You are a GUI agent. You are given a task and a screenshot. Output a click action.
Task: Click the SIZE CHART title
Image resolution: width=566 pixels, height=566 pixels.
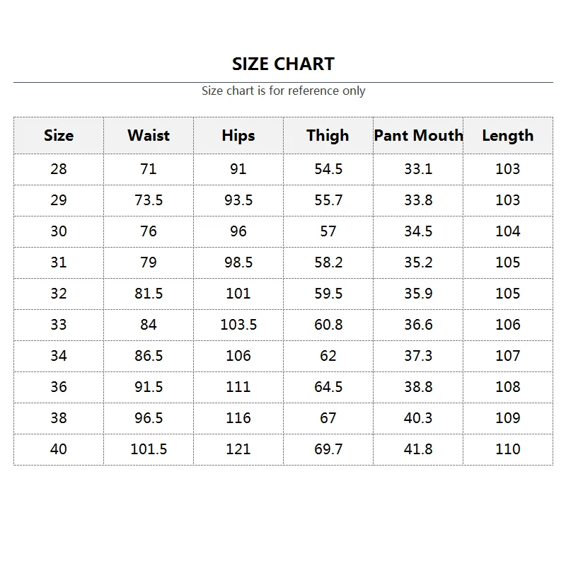tap(283, 64)
